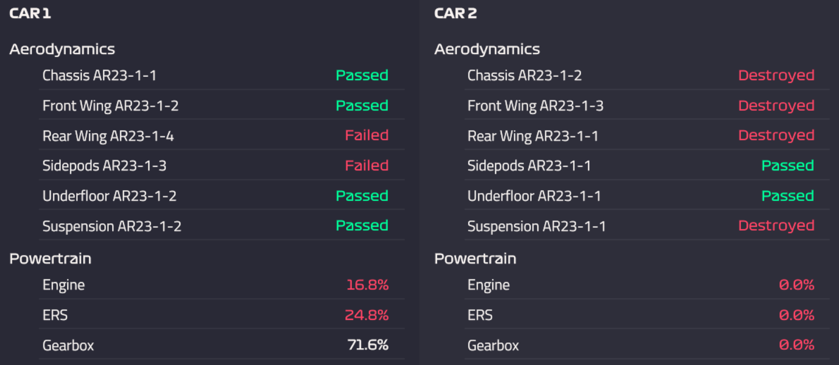Click the CAR 1 panel heading
Image resolution: width=839 pixels, height=365 pixels.
(x=30, y=14)
